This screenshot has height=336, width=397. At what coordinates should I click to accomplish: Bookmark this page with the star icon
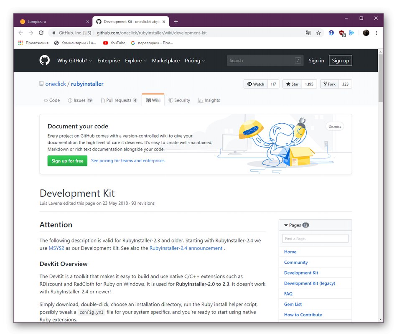[318, 33]
